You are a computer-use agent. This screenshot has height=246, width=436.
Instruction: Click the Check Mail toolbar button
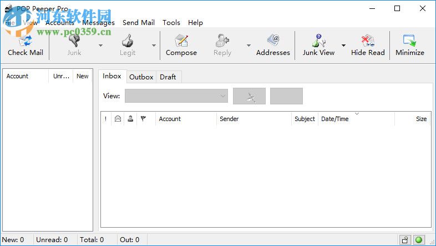coord(26,46)
